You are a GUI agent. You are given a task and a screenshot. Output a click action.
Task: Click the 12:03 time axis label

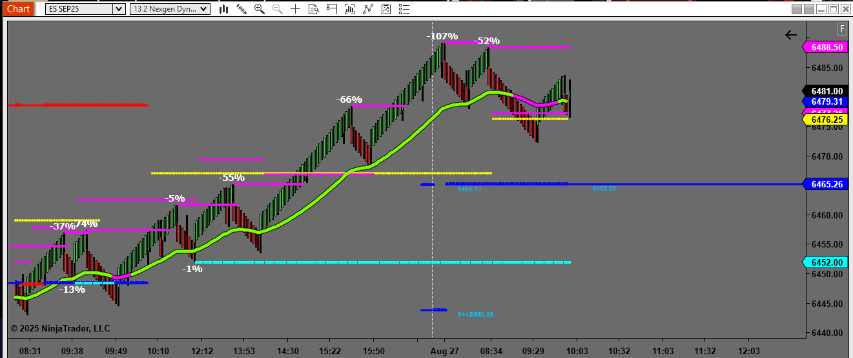pos(748,351)
